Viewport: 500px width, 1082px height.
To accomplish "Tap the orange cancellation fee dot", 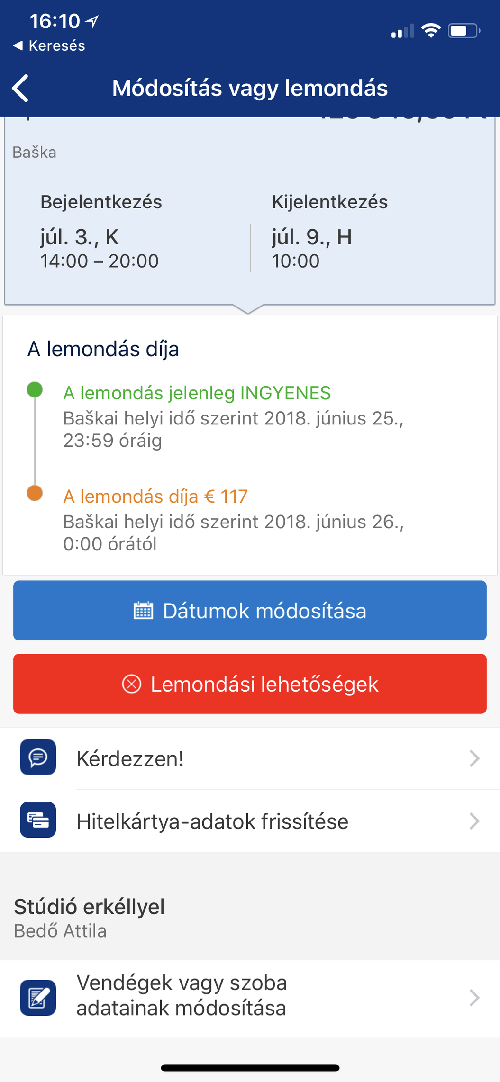I will (x=35, y=493).
